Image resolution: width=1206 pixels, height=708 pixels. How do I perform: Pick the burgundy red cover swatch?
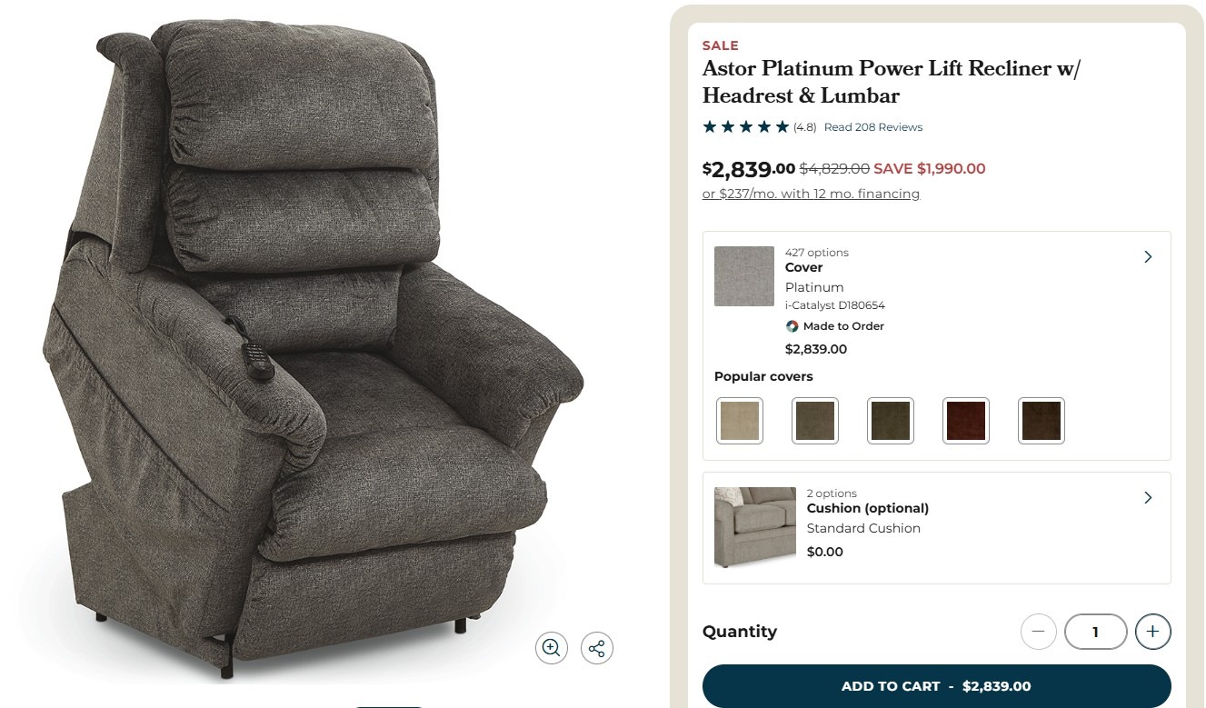click(x=966, y=421)
